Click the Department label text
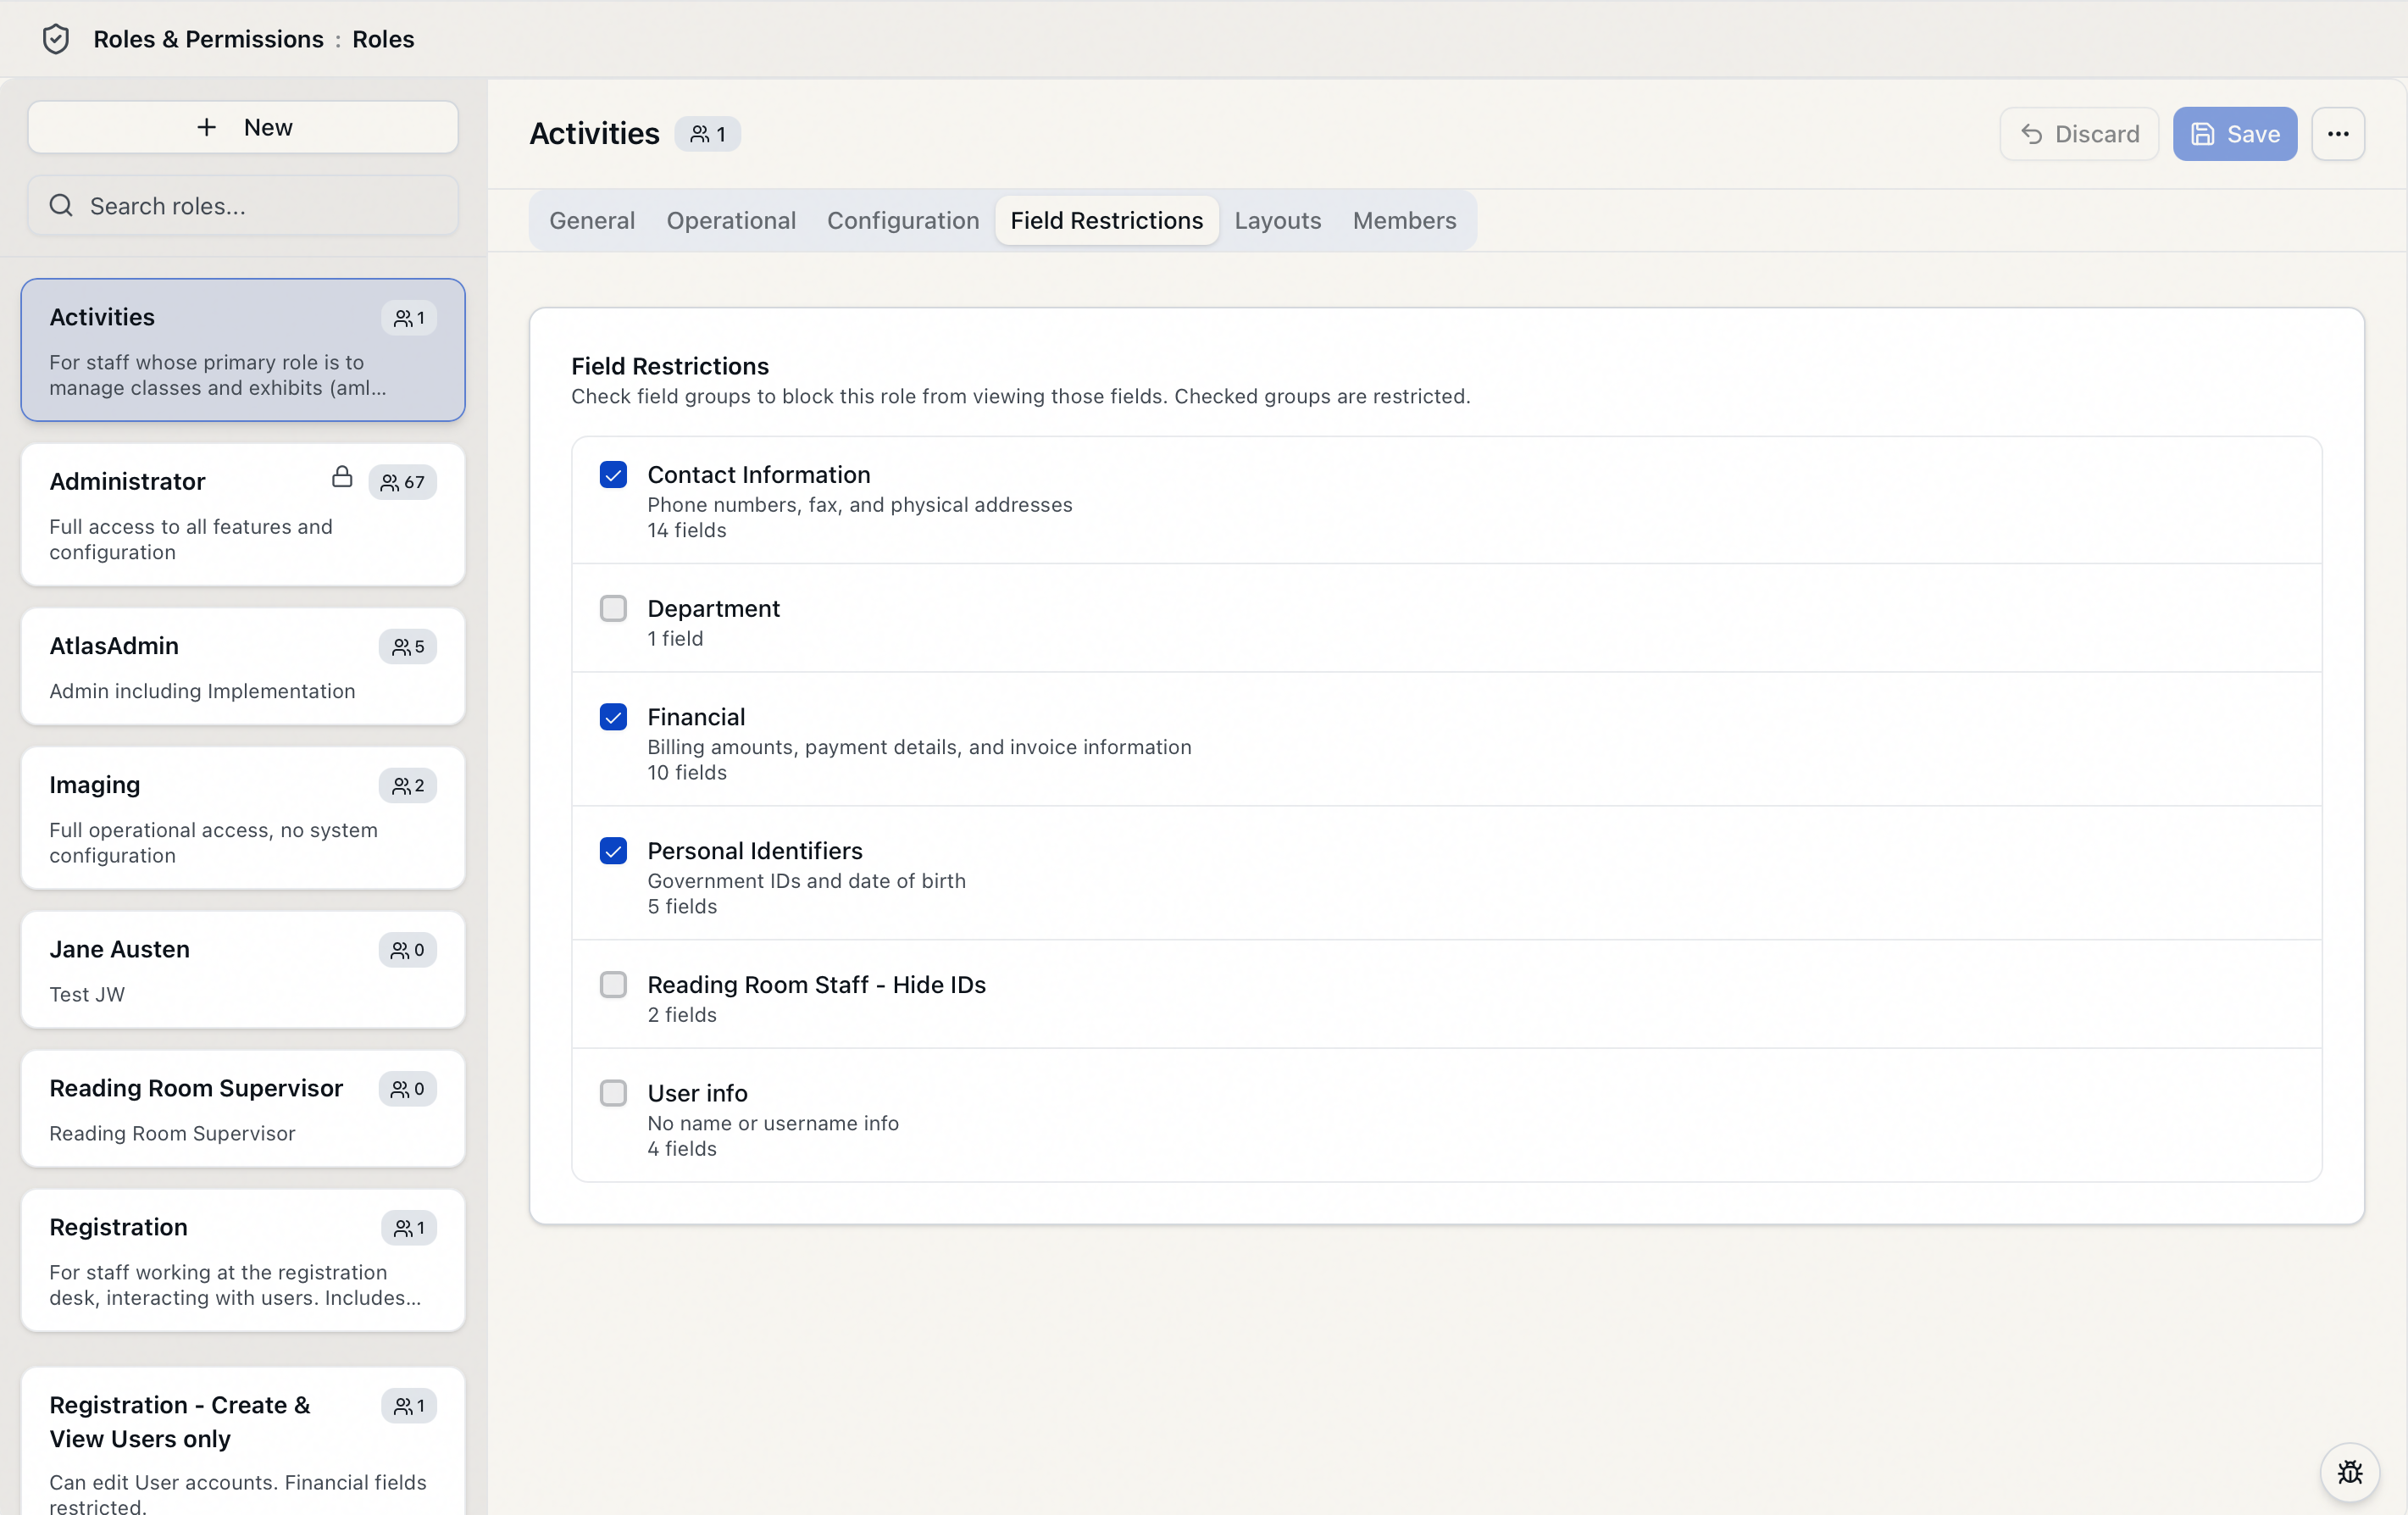The width and height of the screenshot is (2408, 1515). [x=713, y=608]
